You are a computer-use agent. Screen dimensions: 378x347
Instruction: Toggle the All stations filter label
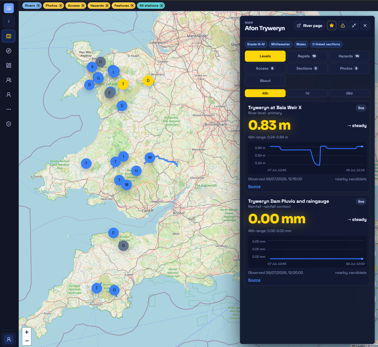pos(149,6)
